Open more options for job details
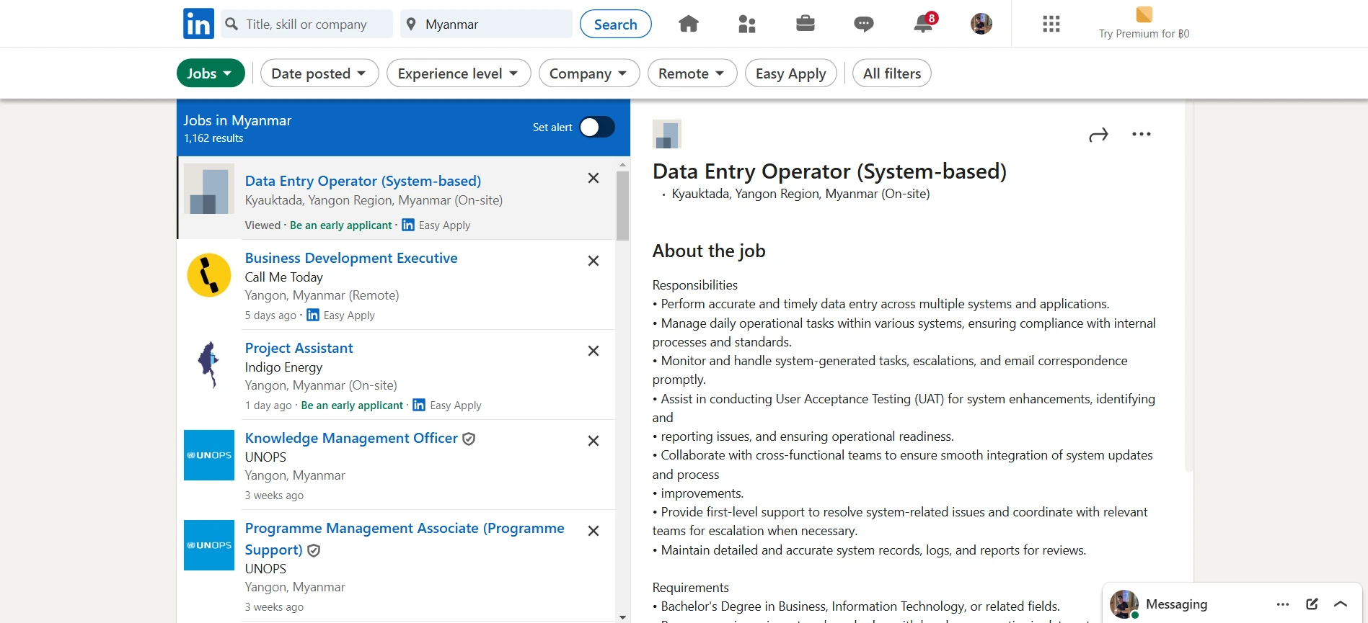Screen dimensions: 1368x623 click(1142, 134)
